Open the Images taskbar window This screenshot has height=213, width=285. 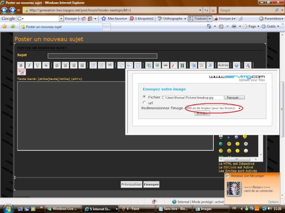point(211,209)
